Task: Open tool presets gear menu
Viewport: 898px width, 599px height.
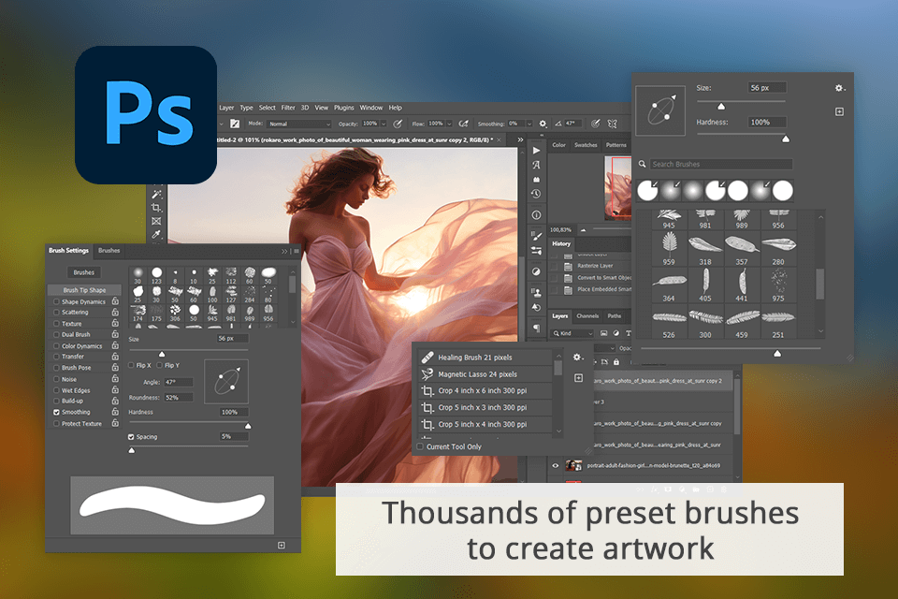Action: pos(578,358)
